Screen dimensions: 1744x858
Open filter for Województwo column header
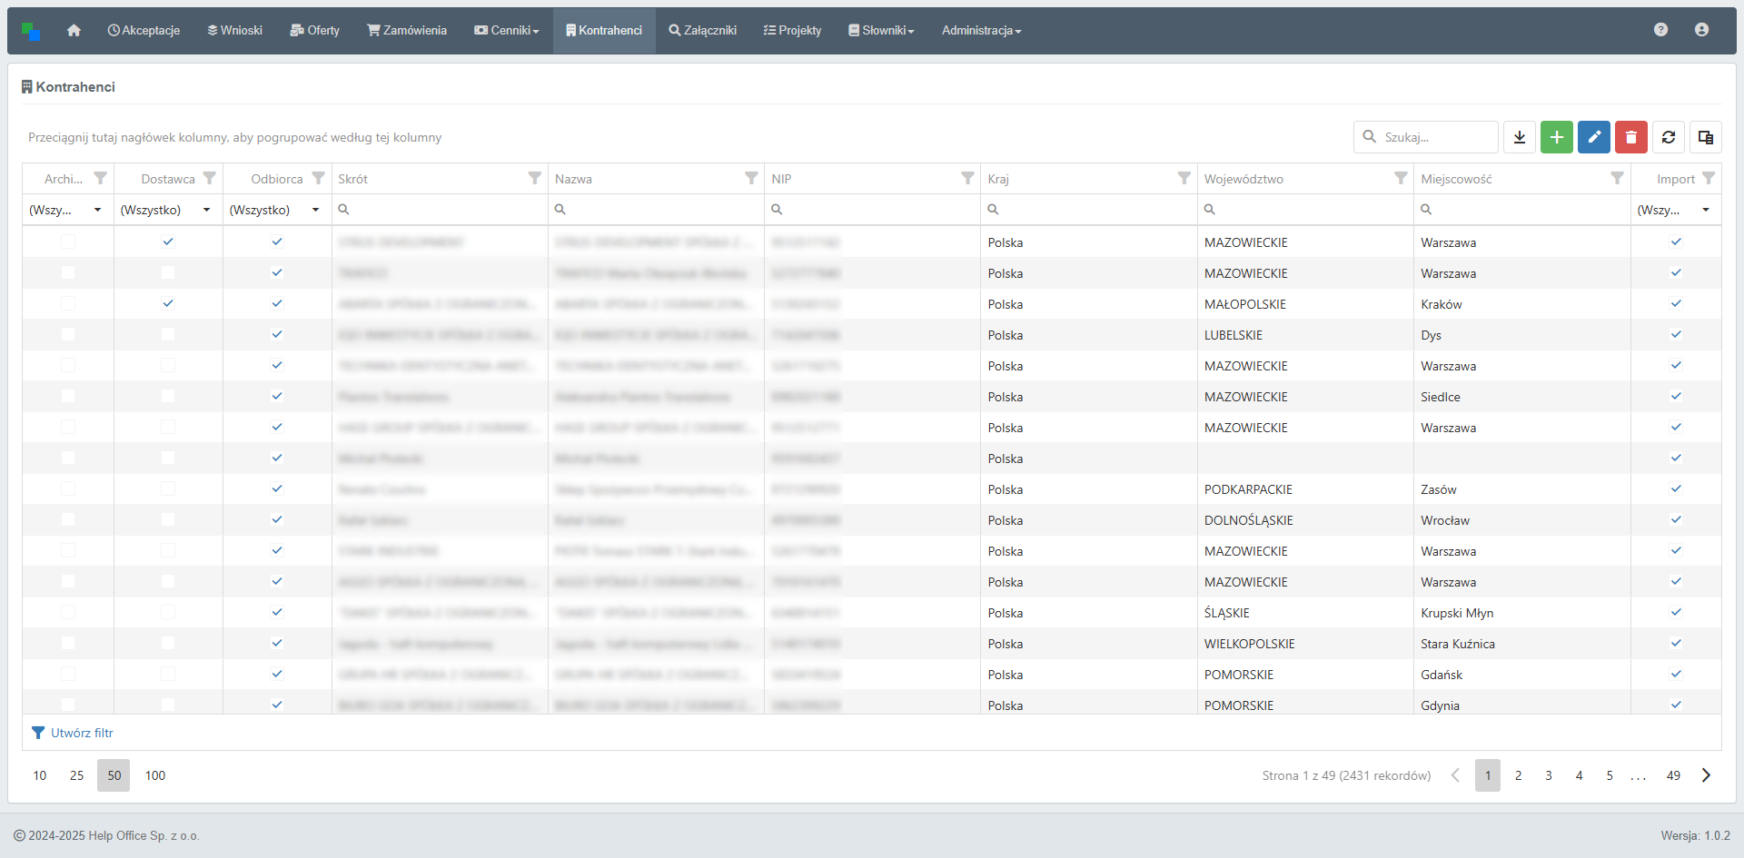pyautogui.click(x=1401, y=178)
